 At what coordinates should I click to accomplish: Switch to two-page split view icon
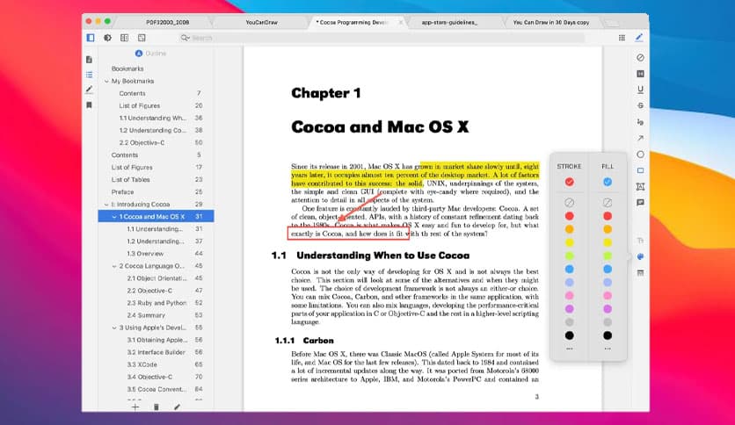(x=124, y=38)
